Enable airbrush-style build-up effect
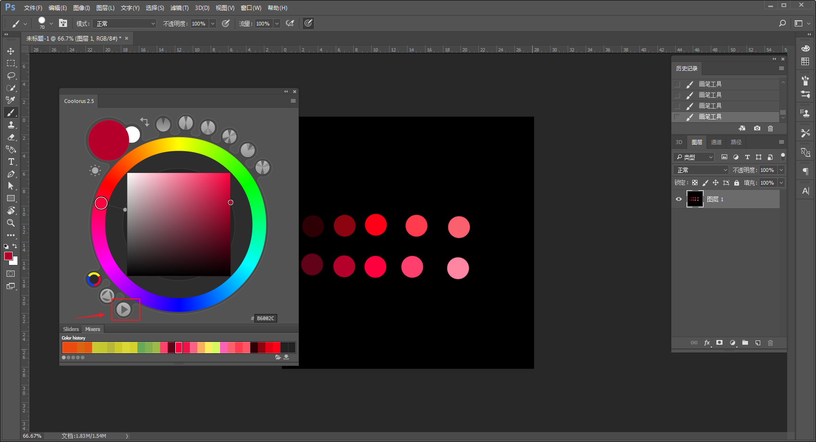 pyautogui.click(x=290, y=23)
